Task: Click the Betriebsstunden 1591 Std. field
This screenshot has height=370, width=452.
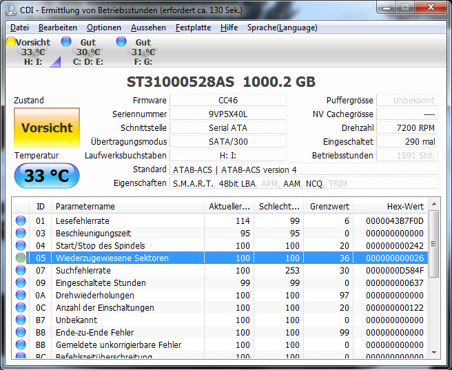Action: [407, 155]
